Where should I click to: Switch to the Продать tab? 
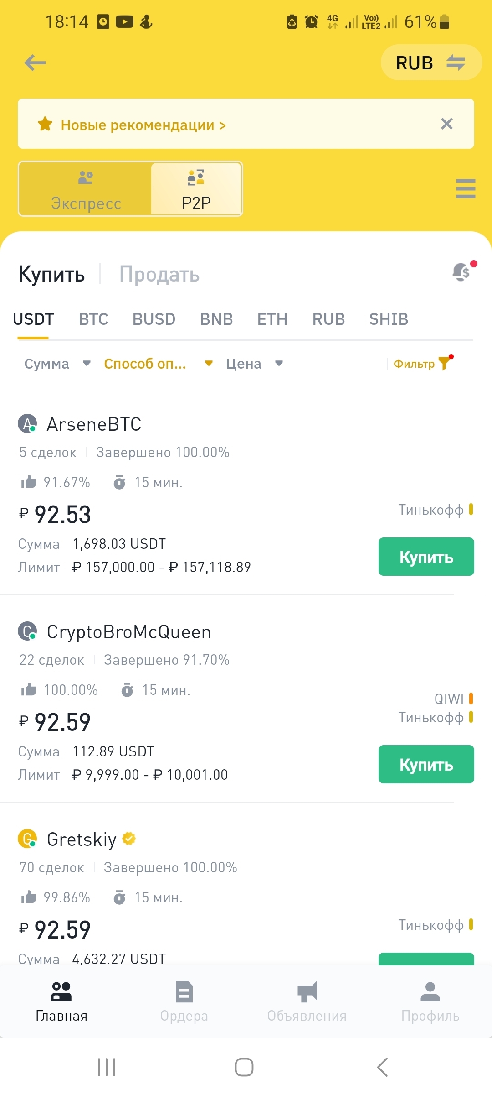(159, 274)
